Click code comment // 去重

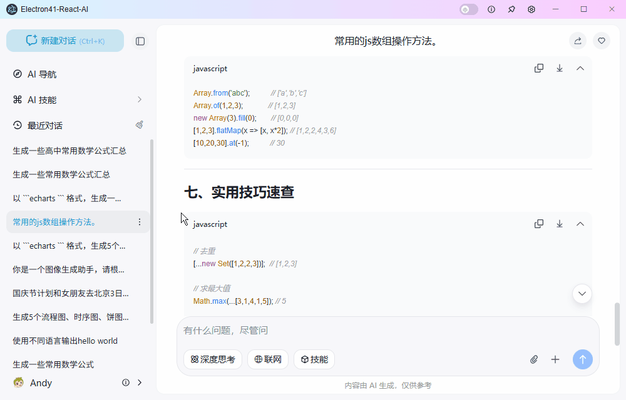[x=205, y=251]
